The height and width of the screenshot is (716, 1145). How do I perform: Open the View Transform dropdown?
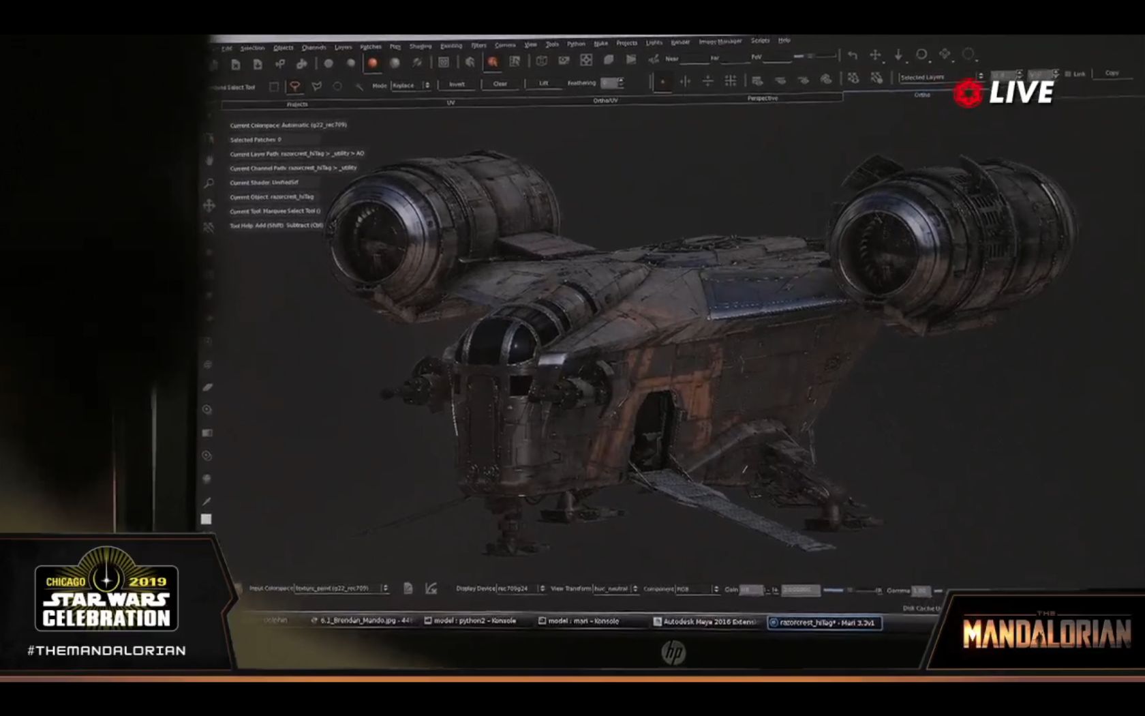pos(616,588)
